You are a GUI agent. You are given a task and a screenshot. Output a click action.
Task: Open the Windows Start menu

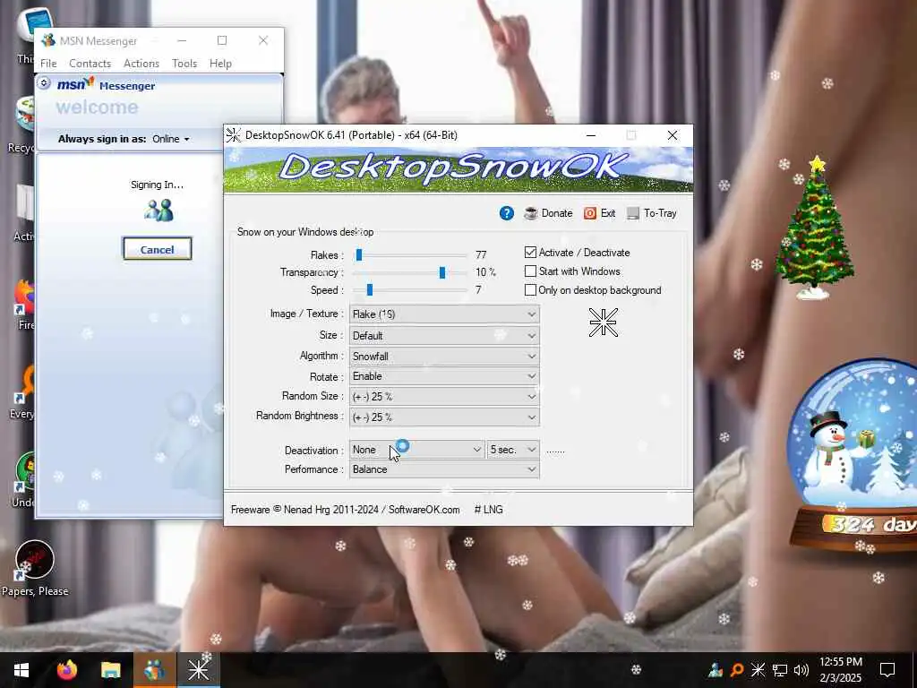click(21, 670)
